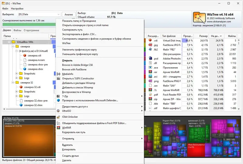243x164 pixels.
Task: Open the Отправить submenu
Action: (x=100, y=138)
